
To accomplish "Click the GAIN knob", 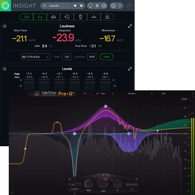I will [103, 183].
